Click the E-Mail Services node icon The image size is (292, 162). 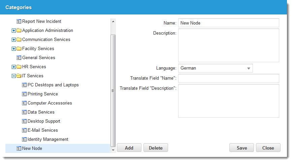[24, 130]
